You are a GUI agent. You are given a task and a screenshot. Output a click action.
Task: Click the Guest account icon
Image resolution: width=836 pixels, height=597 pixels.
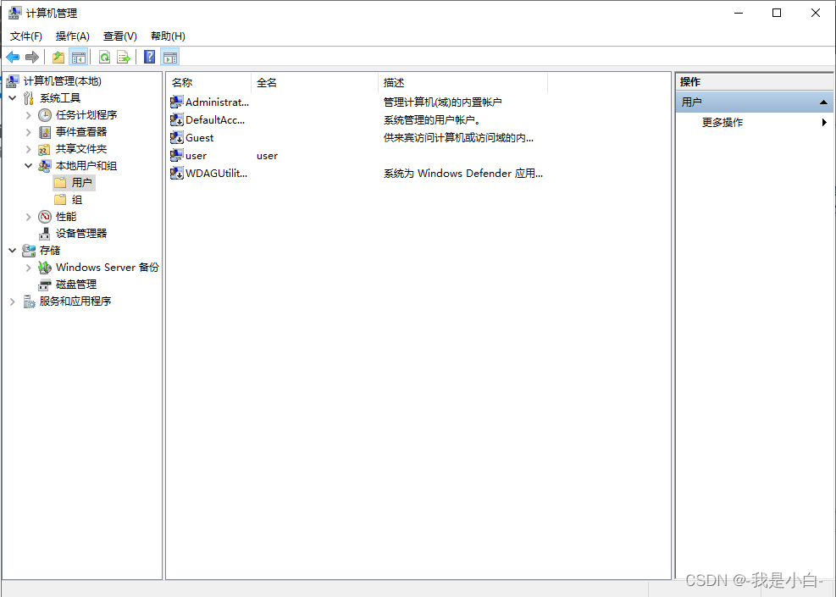tap(176, 137)
